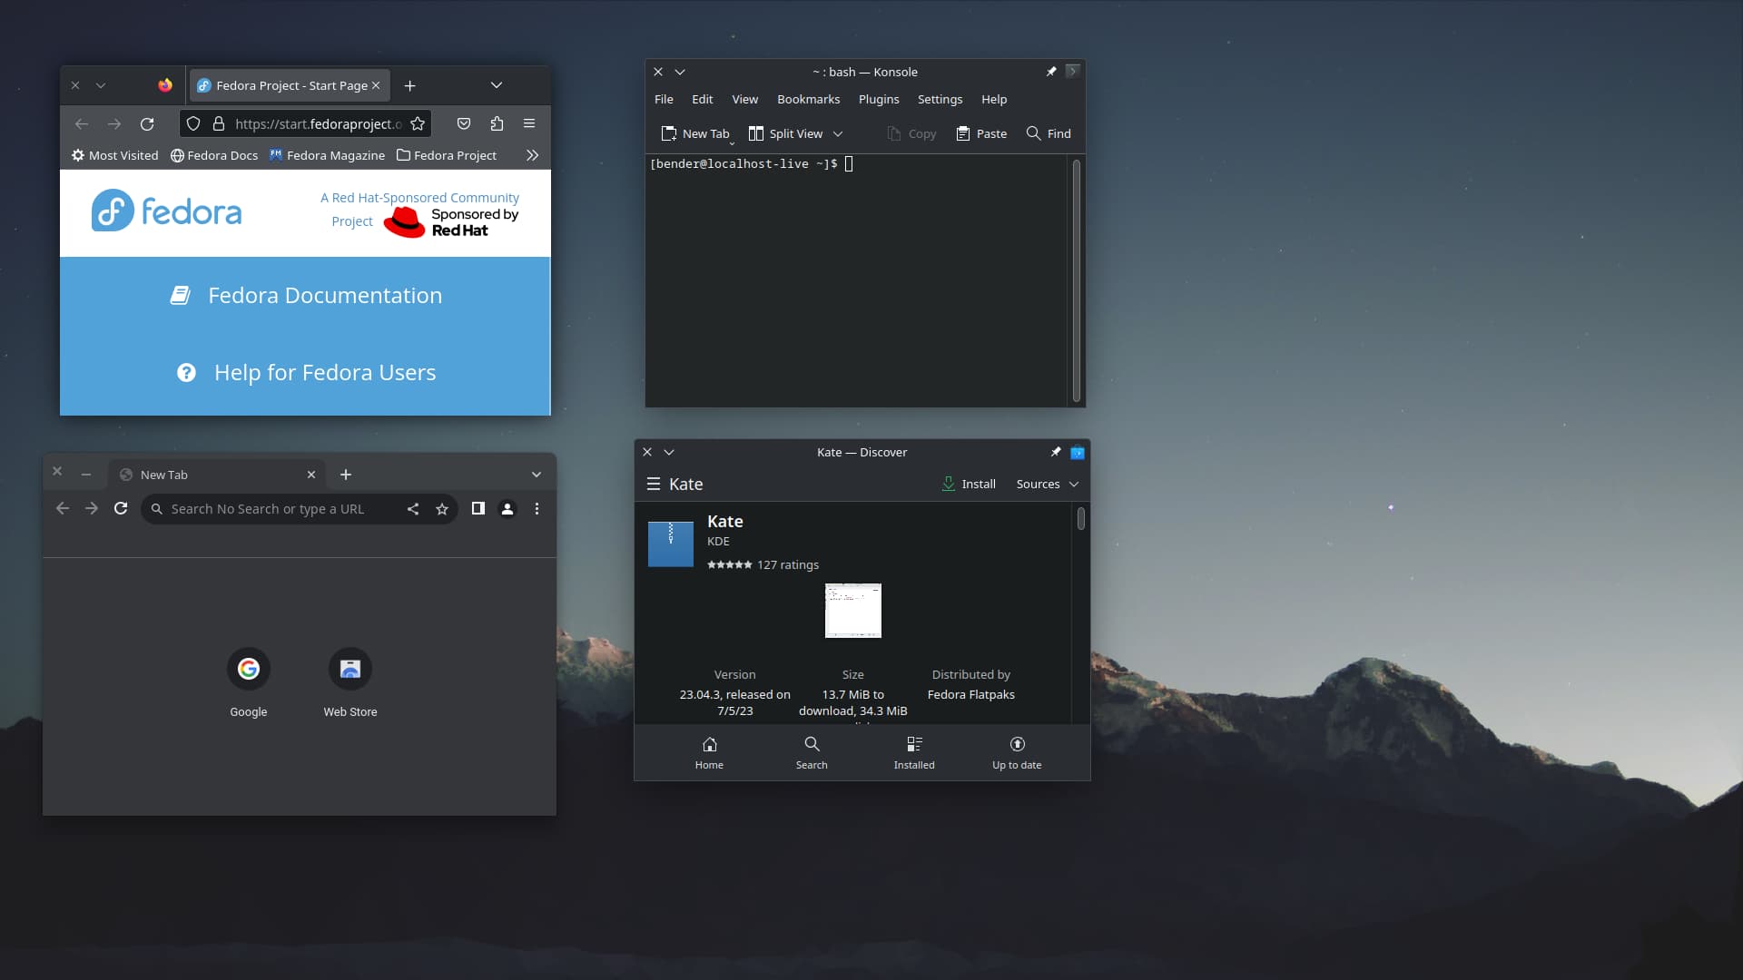This screenshot has width=1743, height=980.
Task: Go to Home in Discover bottom bar
Action: (709, 752)
